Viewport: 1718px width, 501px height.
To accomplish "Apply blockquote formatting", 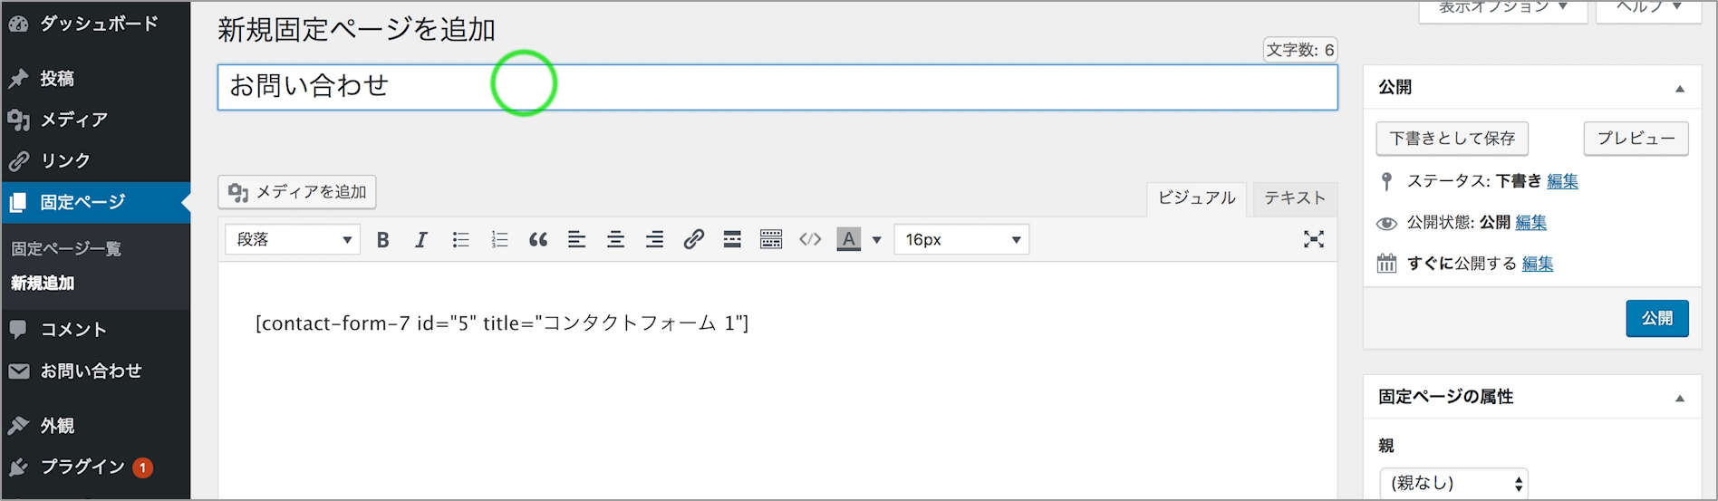I will point(538,239).
